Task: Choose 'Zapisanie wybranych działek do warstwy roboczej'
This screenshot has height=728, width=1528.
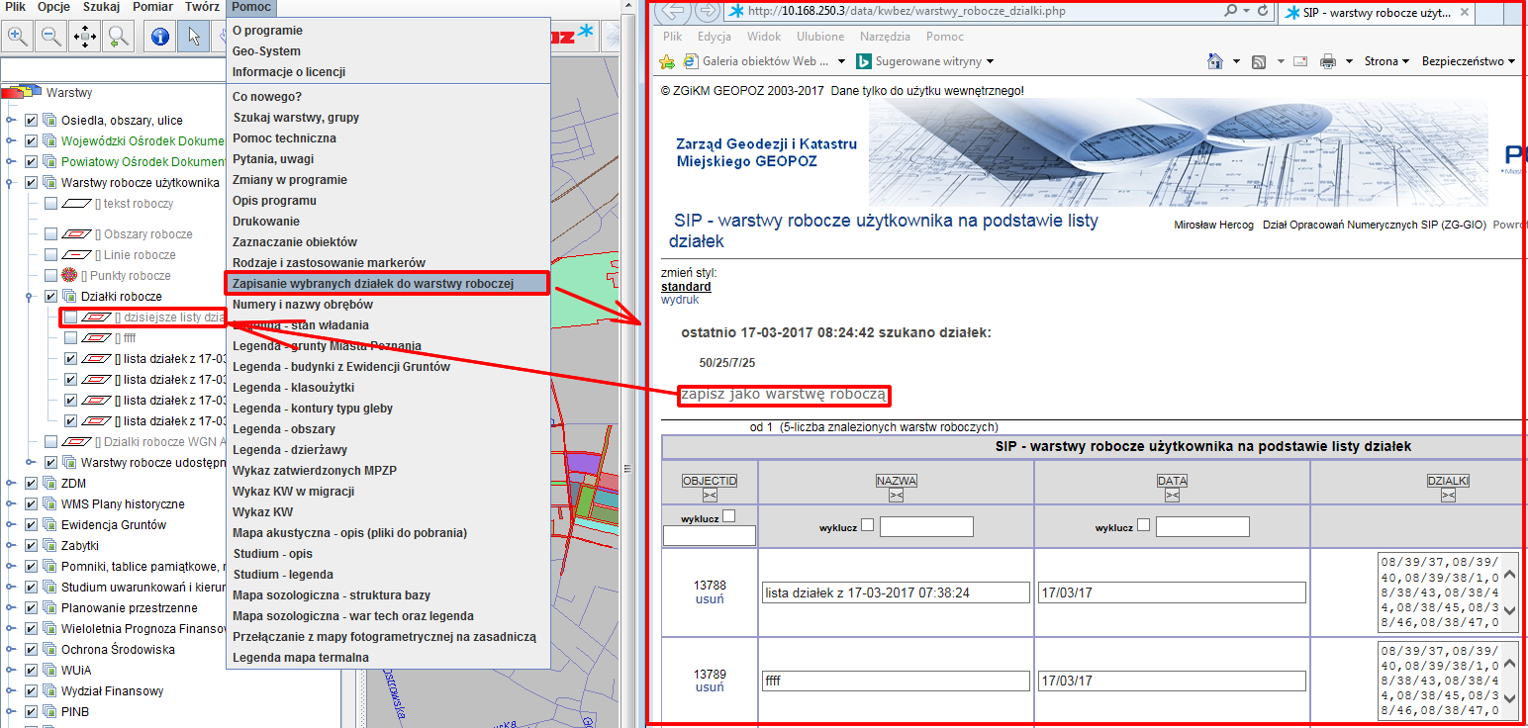Action: [x=372, y=284]
